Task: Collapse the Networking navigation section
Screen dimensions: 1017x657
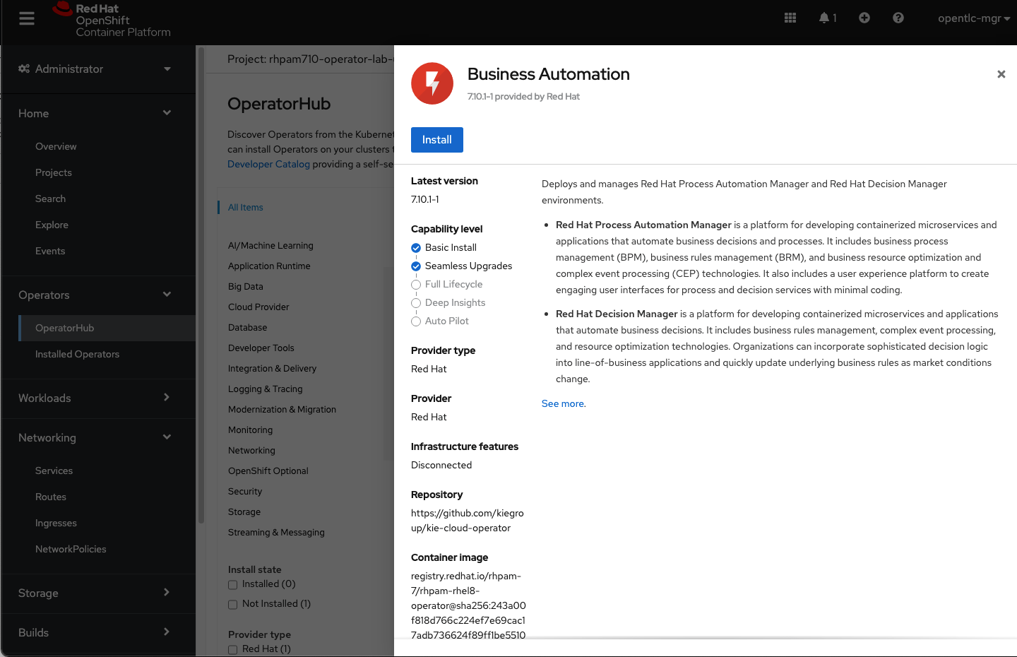Action: click(x=97, y=437)
